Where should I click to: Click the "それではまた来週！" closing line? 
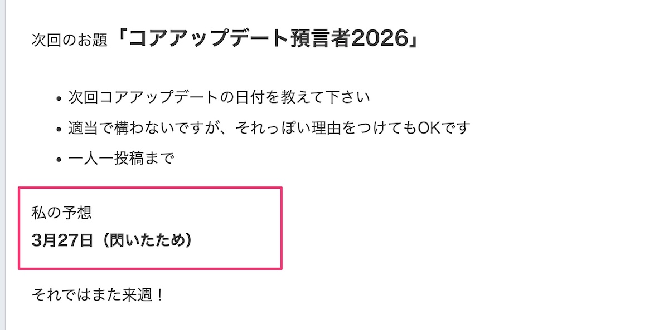tap(98, 294)
